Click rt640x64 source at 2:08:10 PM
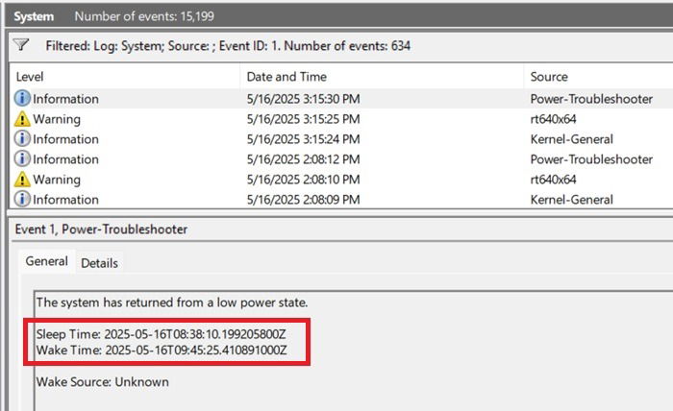Image resolution: width=673 pixels, height=411 pixels. point(553,180)
